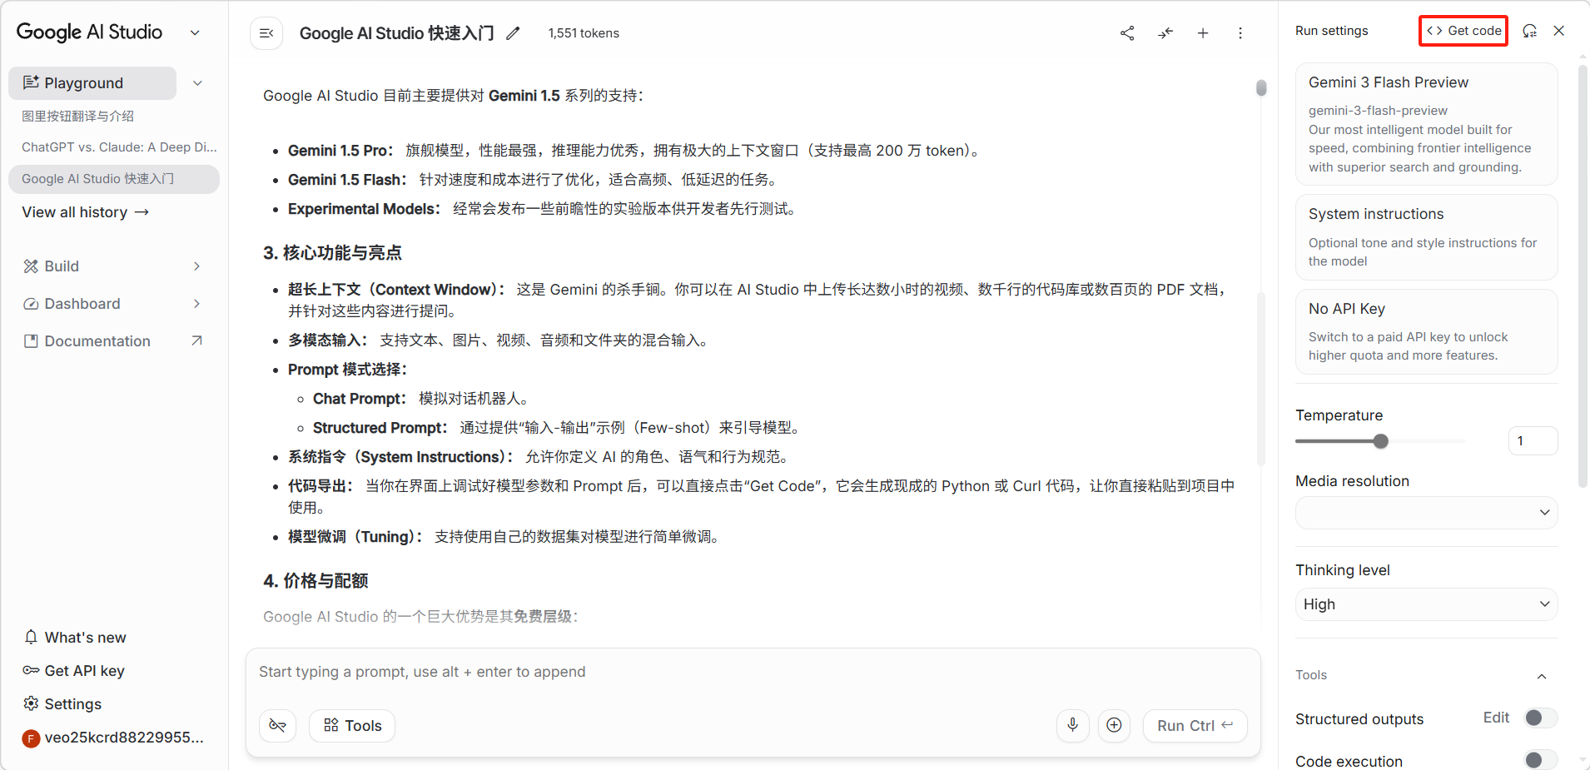This screenshot has height=770, width=1590.
Task: Expand the Dashboard menu chevron
Action: [x=196, y=304]
